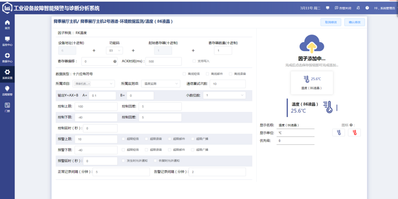Select the red thermometer icon option
The image size is (398, 199).
tap(355, 133)
